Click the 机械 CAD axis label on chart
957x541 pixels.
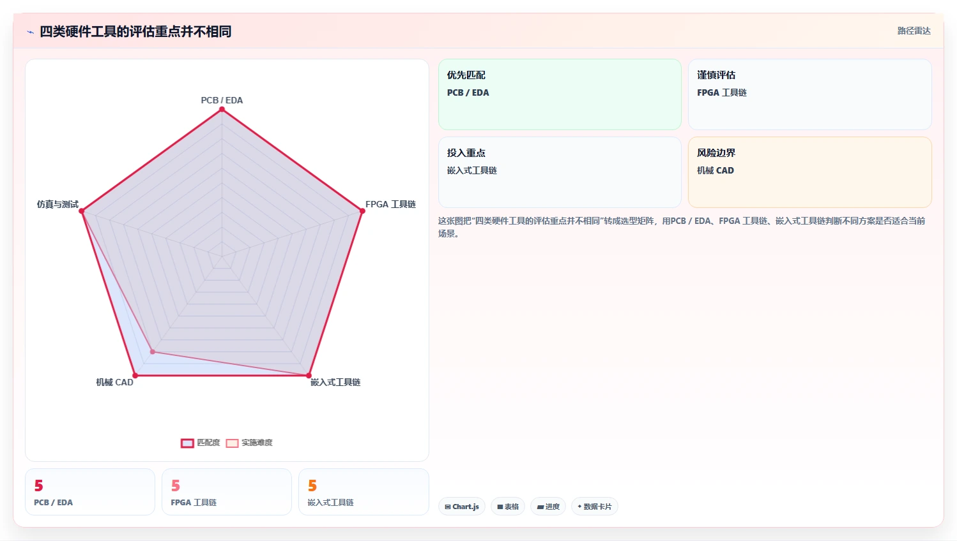[x=114, y=382]
